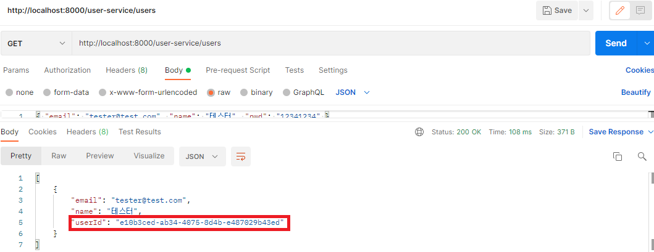Open the request body JSON format dropdown
Viewport: 654px width, 252px height.
(353, 92)
